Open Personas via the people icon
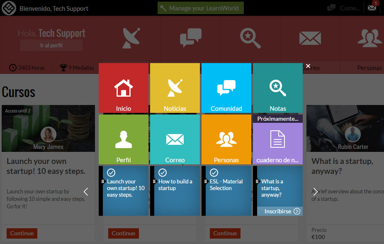 click(226, 139)
